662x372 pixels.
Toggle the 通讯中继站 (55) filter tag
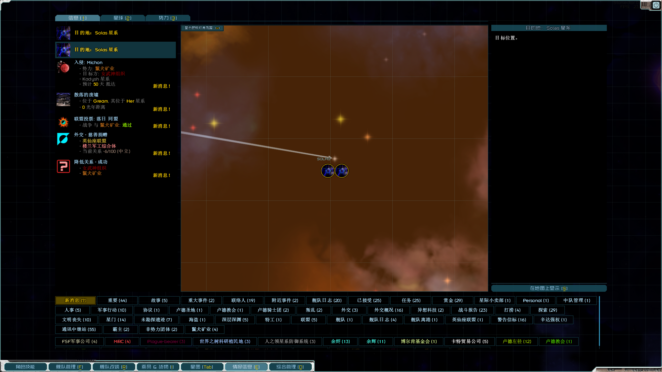coord(79,329)
